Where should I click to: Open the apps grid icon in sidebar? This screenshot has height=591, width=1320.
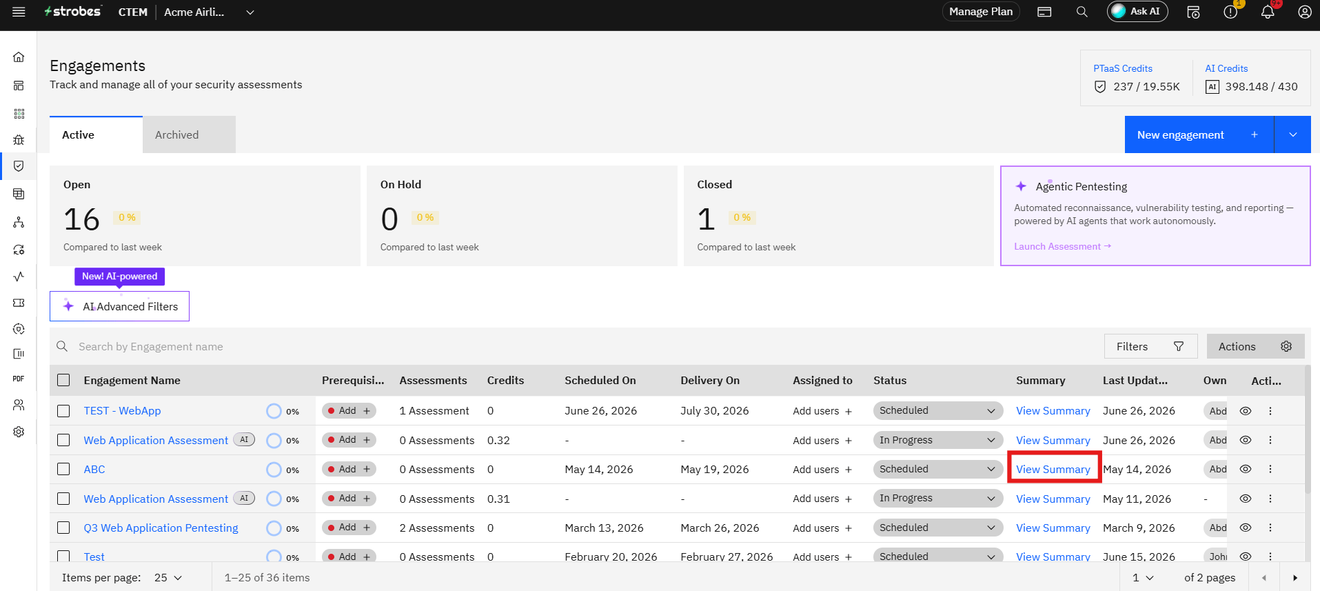(x=19, y=113)
